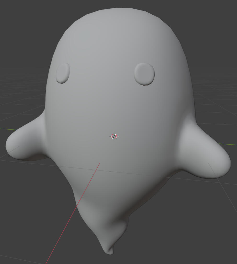
Task: Click the pointed tip of the ghost's tail
Action: click(x=110, y=252)
